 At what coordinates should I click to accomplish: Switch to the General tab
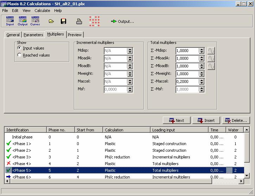pos(13,35)
